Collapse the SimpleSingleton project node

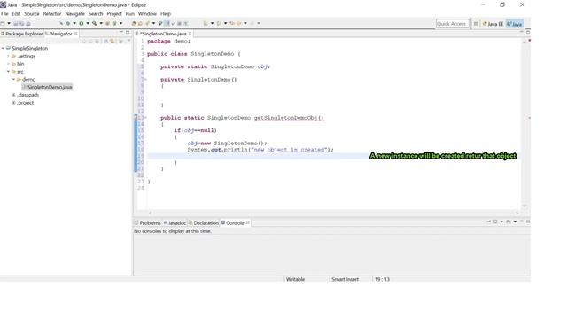pos(3,48)
